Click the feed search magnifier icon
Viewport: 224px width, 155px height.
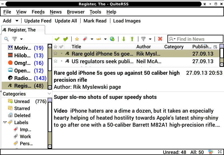coord(6,39)
